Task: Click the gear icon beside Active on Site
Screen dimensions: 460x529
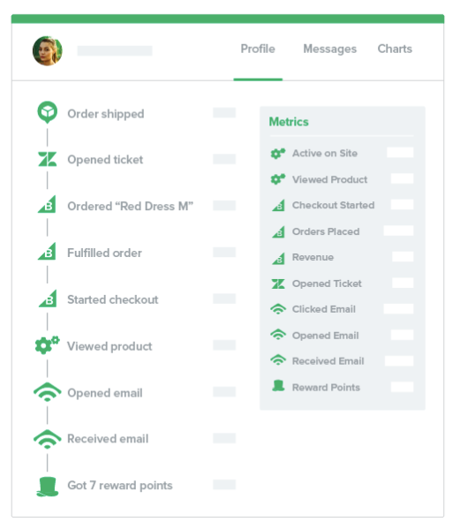Action: tap(278, 154)
